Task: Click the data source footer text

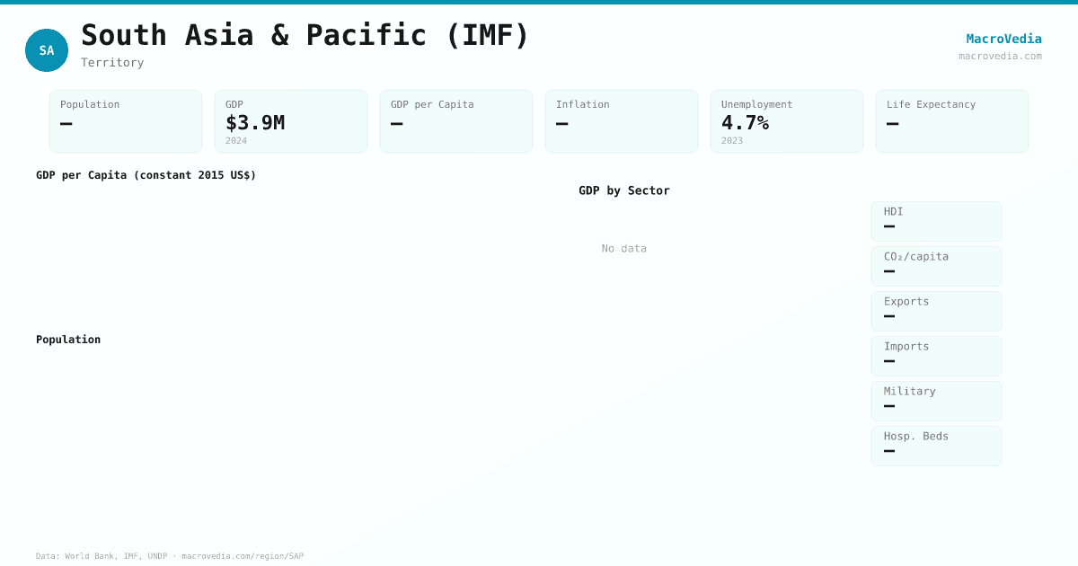Action: [170, 556]
